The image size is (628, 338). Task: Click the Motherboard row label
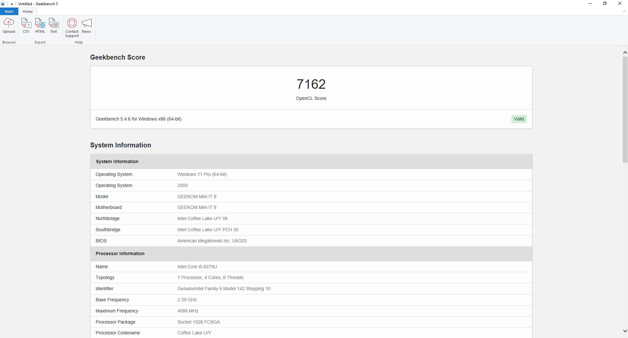pyautogui.click(x=109, y=207)
